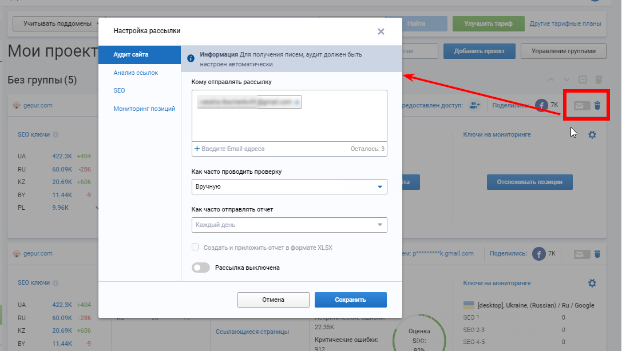Toggle mail notification switch on second gepur.com project
Viewport: 626px width, 351px height.
click(x=582, y=254)
